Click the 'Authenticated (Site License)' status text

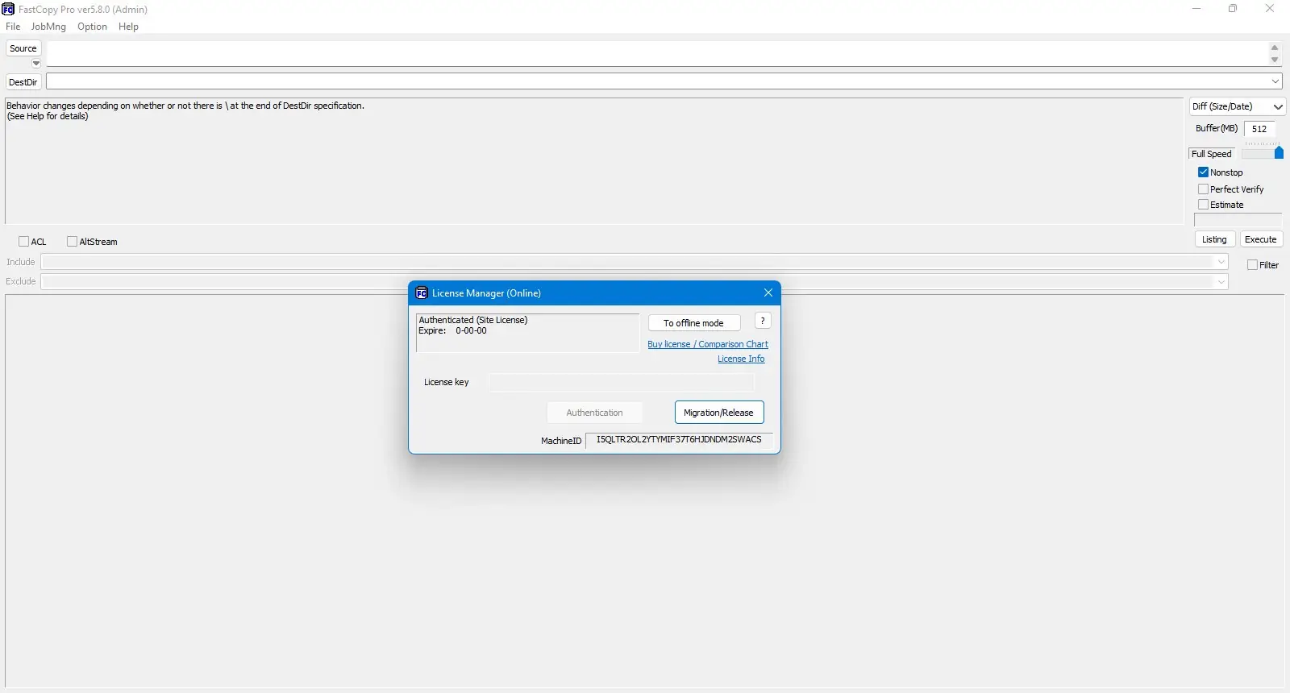point(473,320)
